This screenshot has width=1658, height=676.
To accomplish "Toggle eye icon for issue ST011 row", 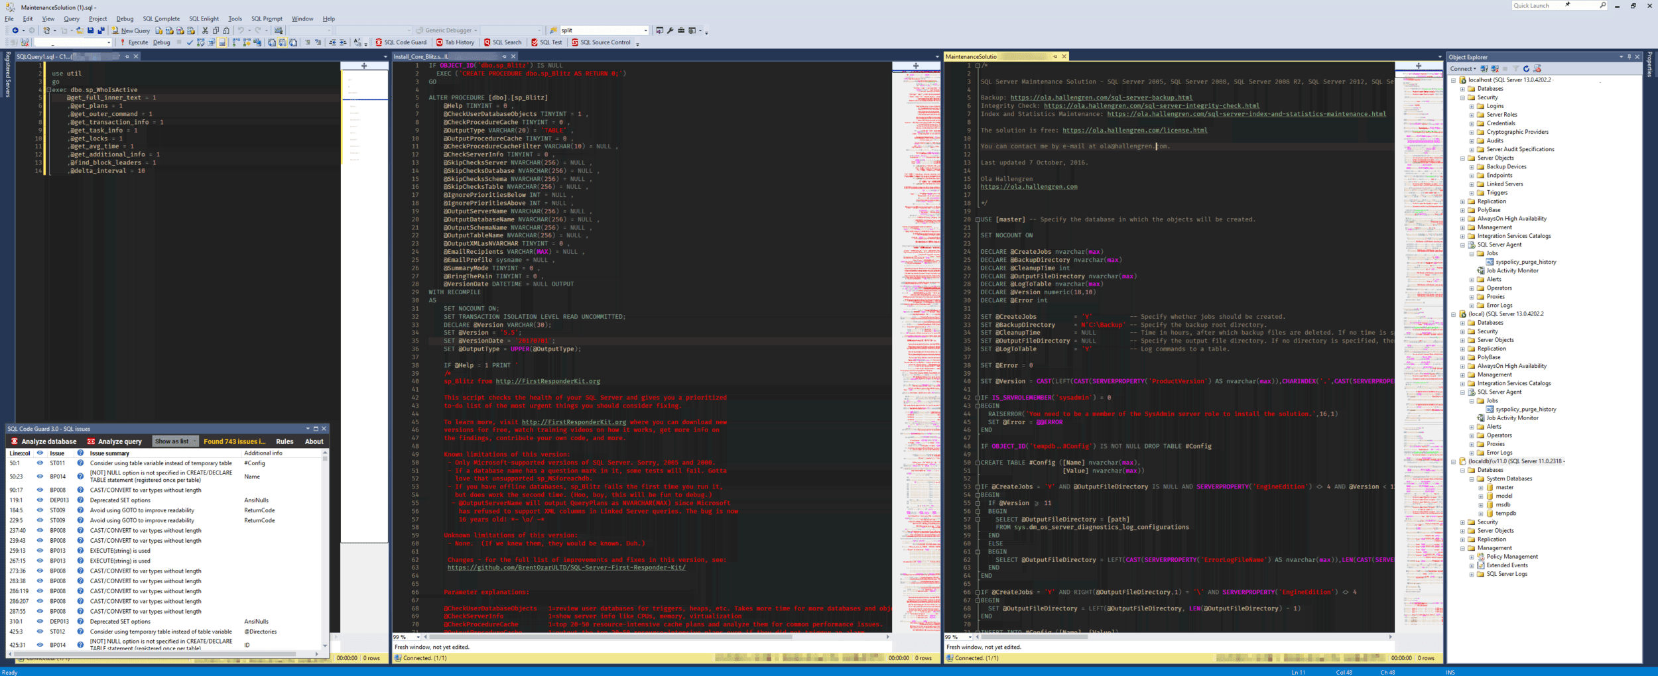I will (40, 463).
